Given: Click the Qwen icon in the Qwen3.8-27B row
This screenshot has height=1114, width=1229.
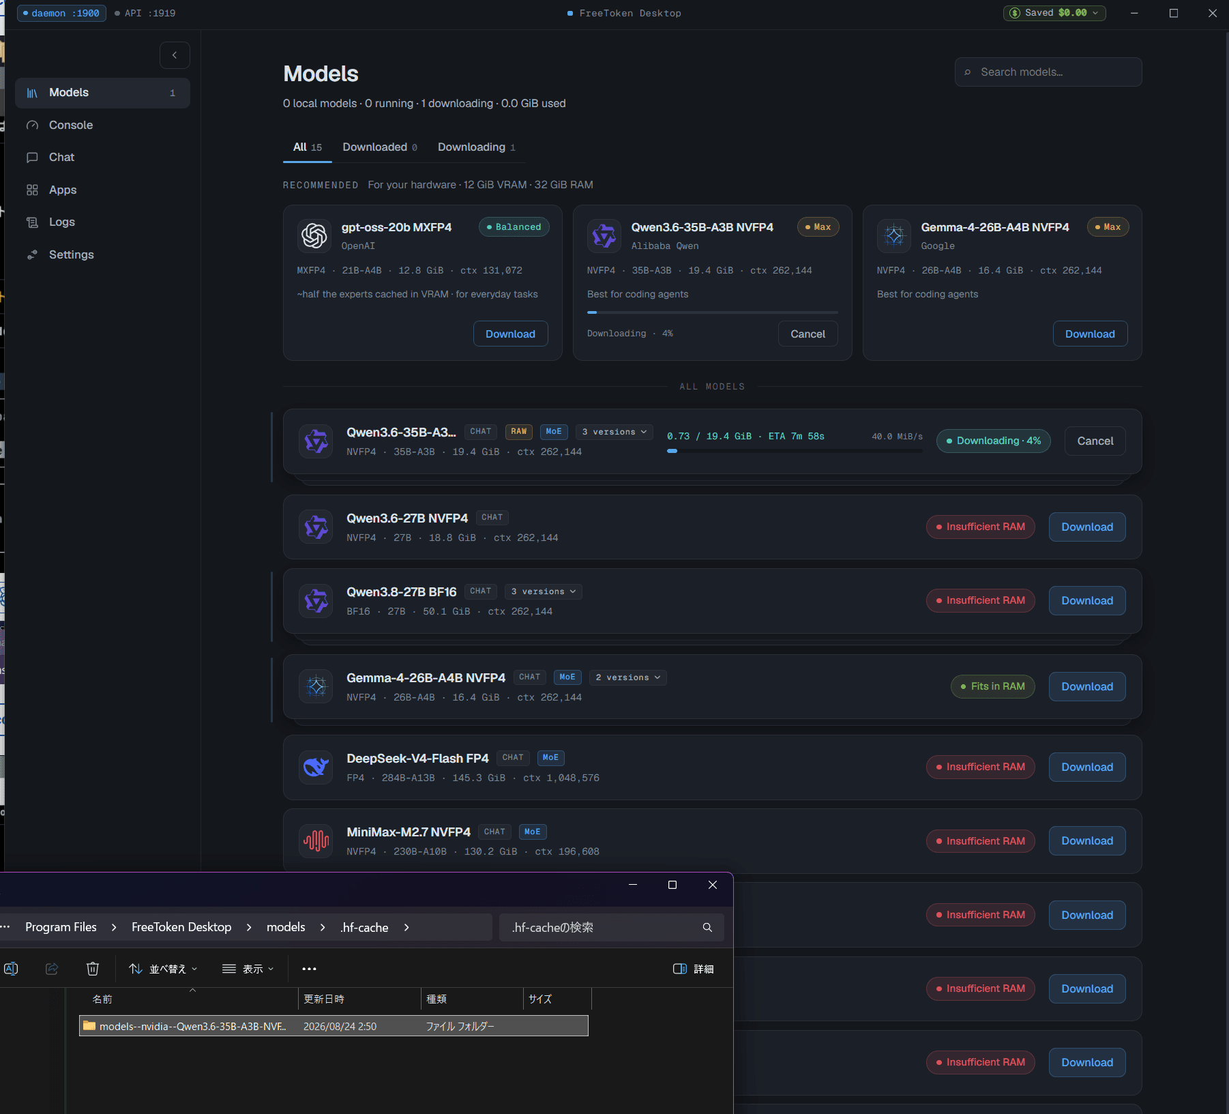Looking at the screenshot, I should tap(316, 601).
